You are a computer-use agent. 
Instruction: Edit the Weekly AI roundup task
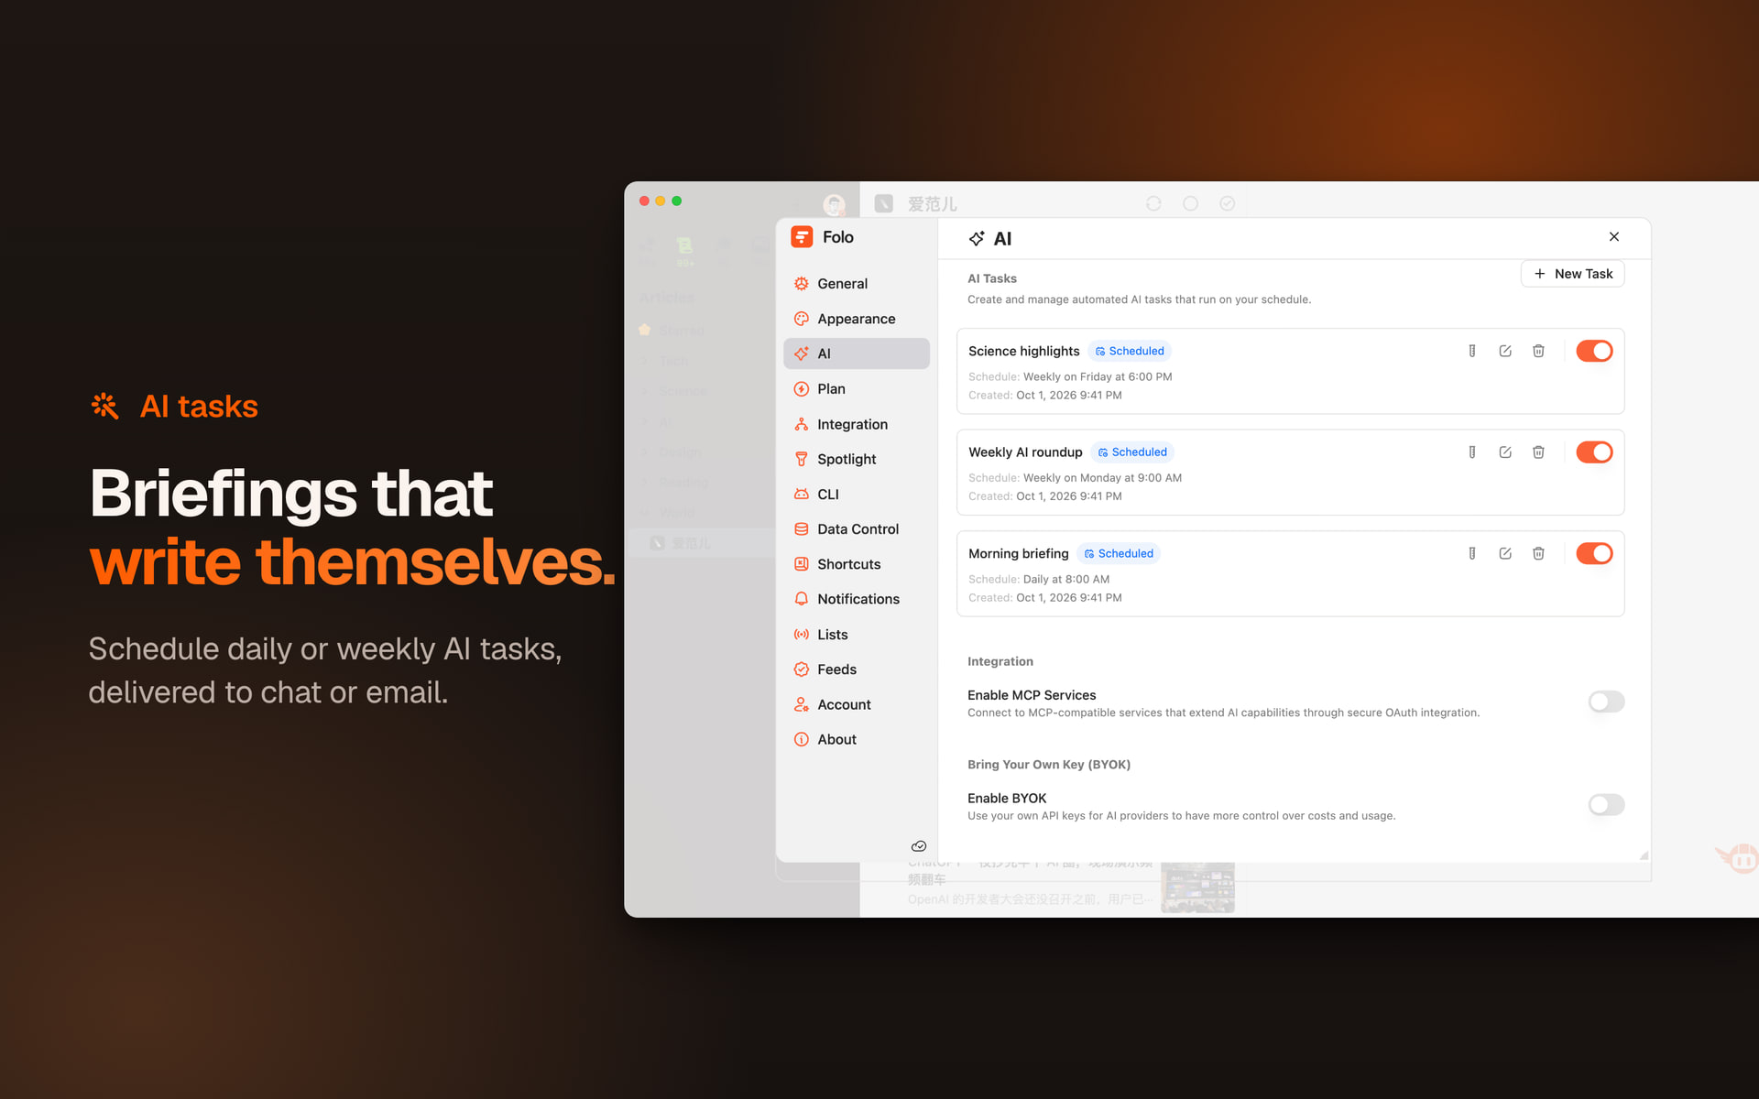pyautogui.click(x=1505, y=452)
